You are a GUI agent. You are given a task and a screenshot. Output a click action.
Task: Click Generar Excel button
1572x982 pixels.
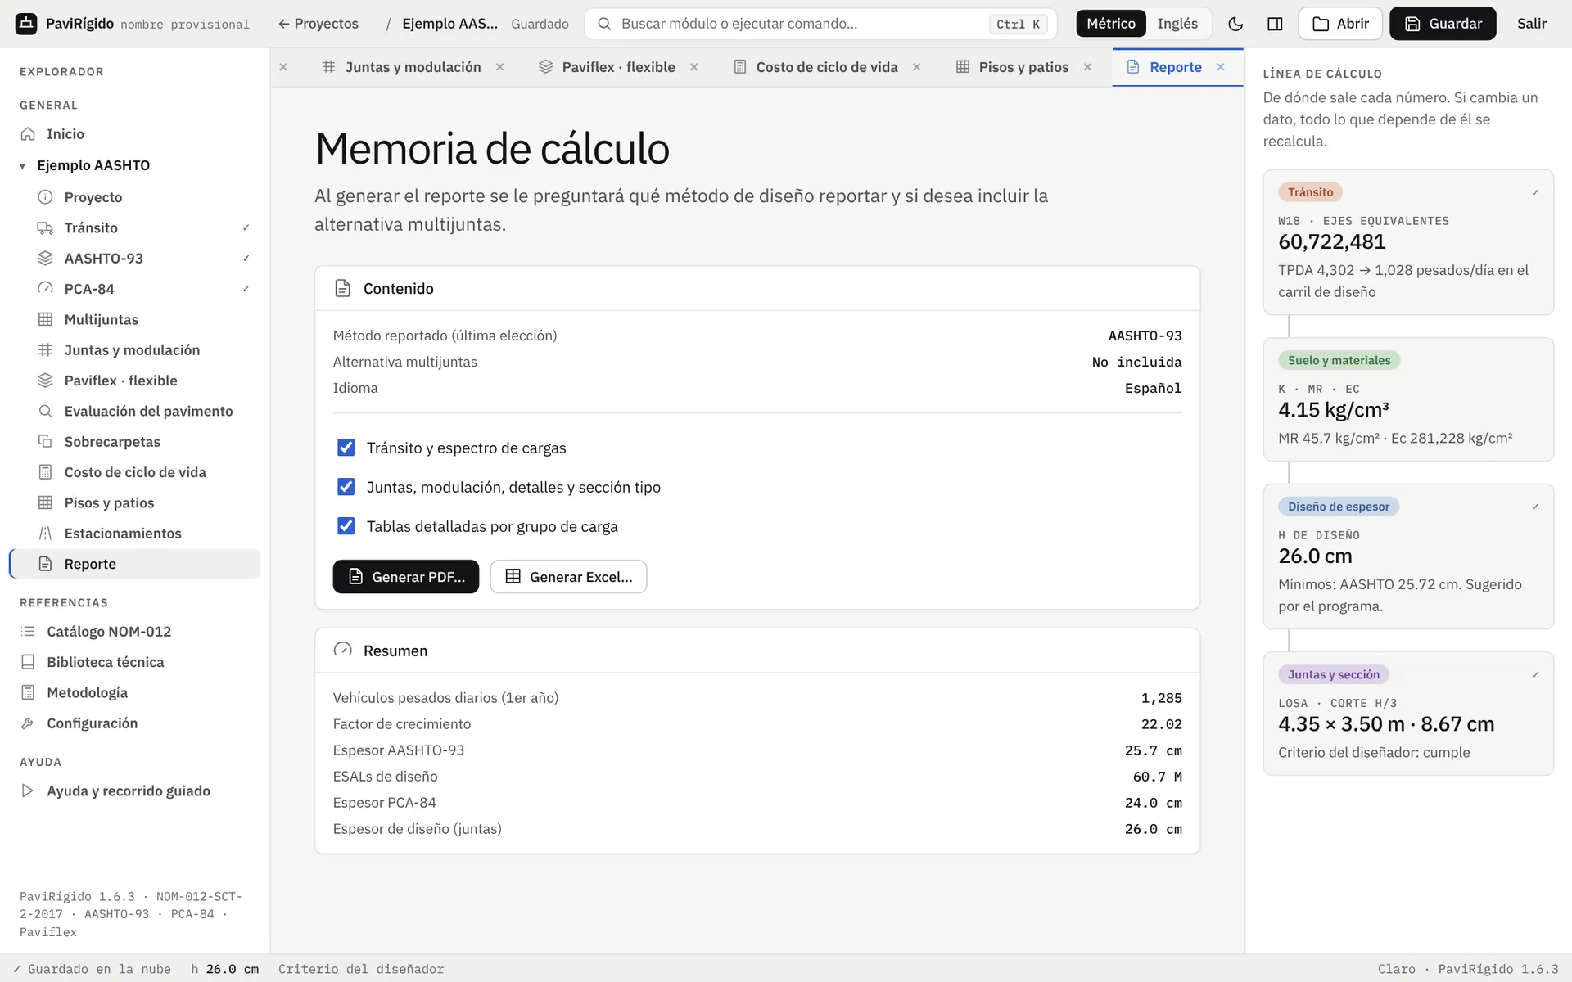click(x=568, y=577)
